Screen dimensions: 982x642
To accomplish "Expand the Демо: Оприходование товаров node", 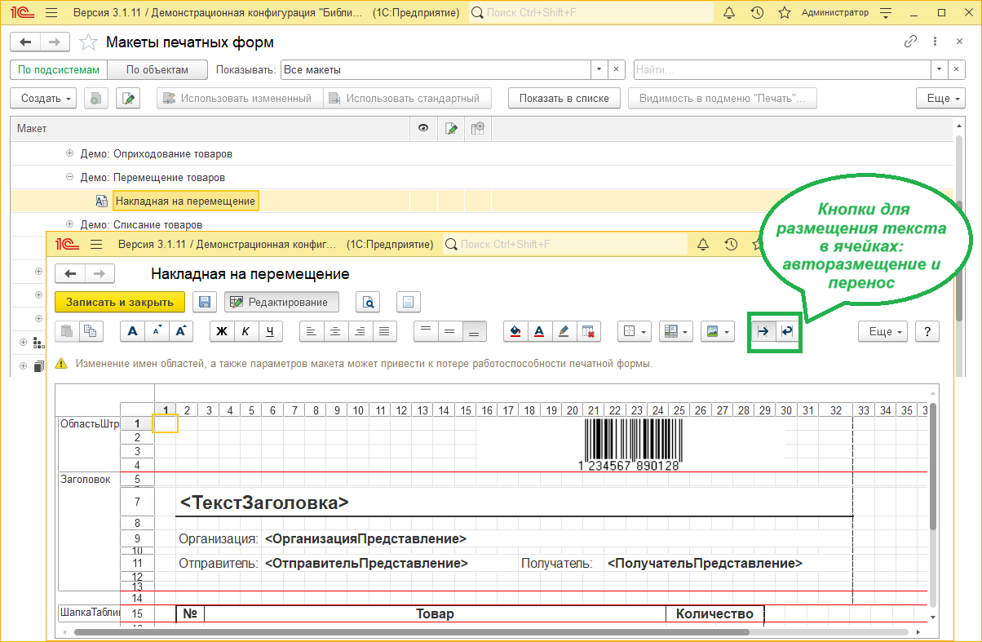I will click(69, 153).
